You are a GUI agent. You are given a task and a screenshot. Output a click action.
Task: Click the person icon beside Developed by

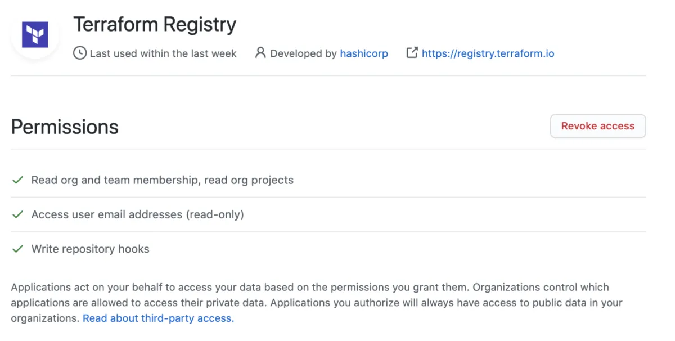(x=260, y=53)
